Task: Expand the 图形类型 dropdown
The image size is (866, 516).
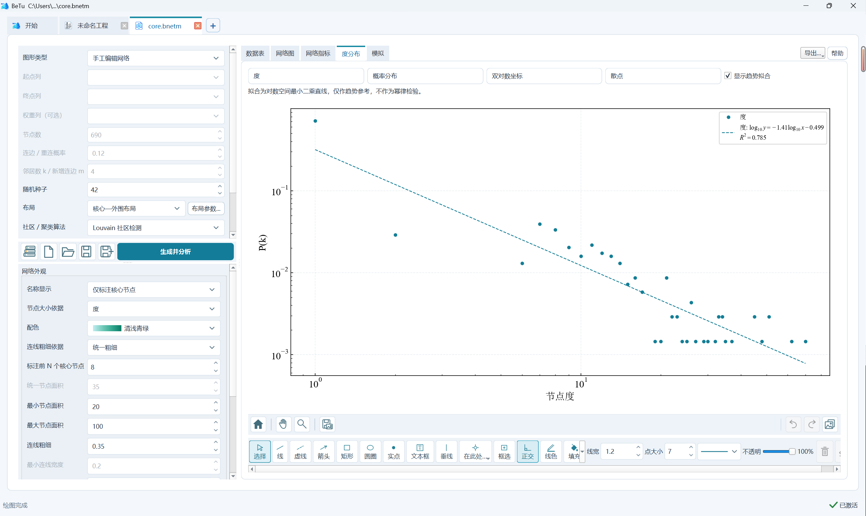Action: (x=156, y=58)
